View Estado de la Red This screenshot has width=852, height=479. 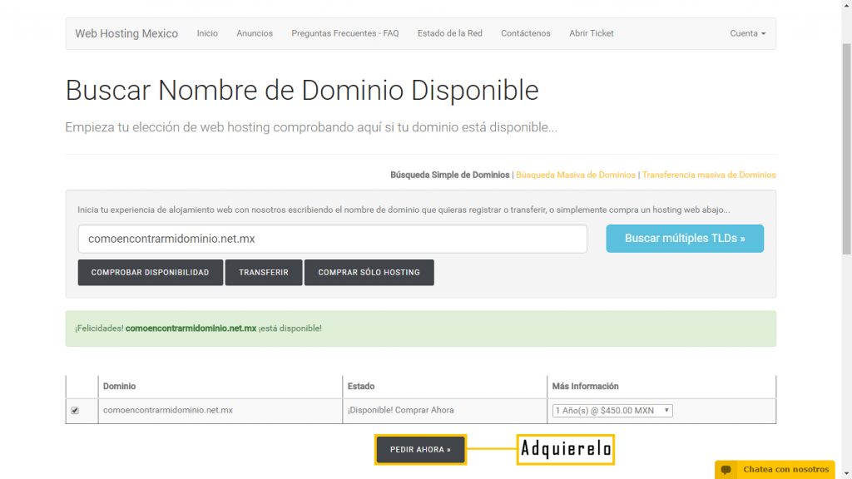(449, 33)
